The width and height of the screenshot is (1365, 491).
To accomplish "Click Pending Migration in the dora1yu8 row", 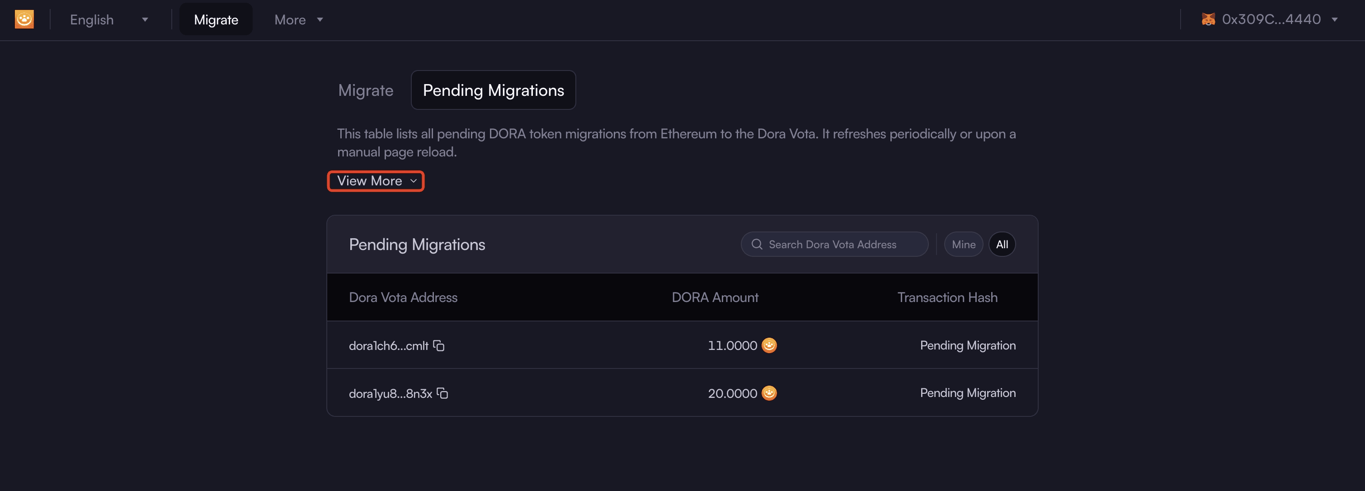I will pyautogui.click(x=968, y=393).
